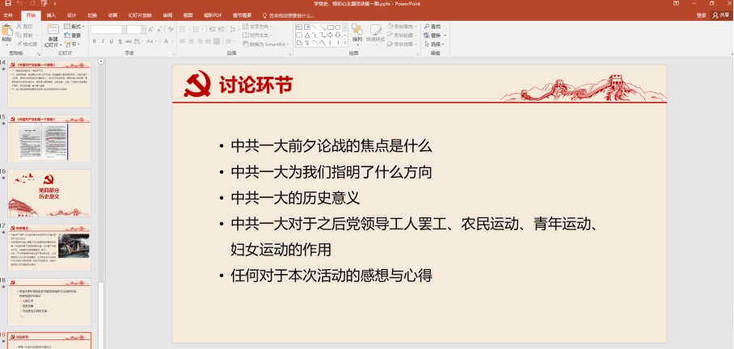734x349 pixels.
Task: Click the Tell Me search box
Action: coord(289,15)
